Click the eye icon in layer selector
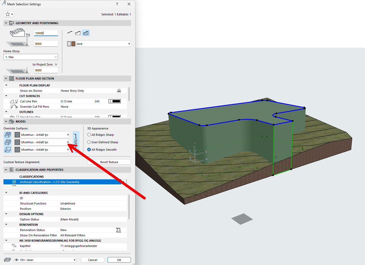Viewport: 365px width, 265px height. [x=16, y=260]
